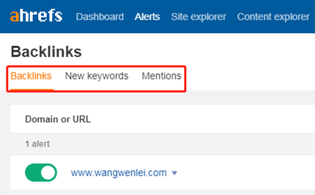Viewport: 315px width, 195px height.
Task: Click the Backlinks page heading
Action: 46,52
